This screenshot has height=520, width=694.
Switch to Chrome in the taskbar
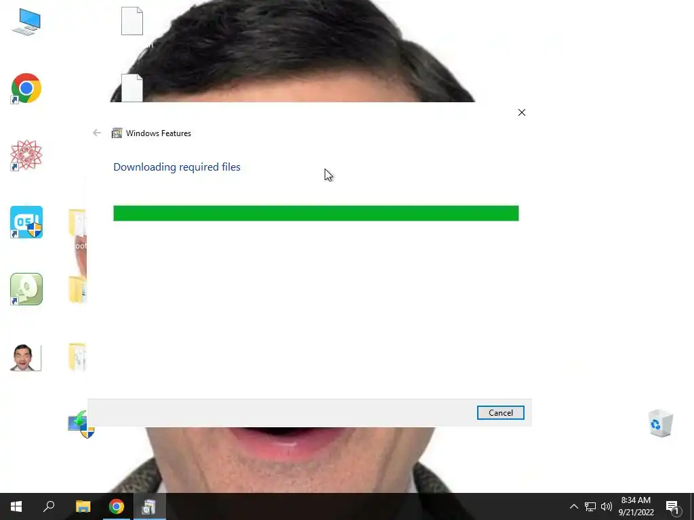(117, 506)
